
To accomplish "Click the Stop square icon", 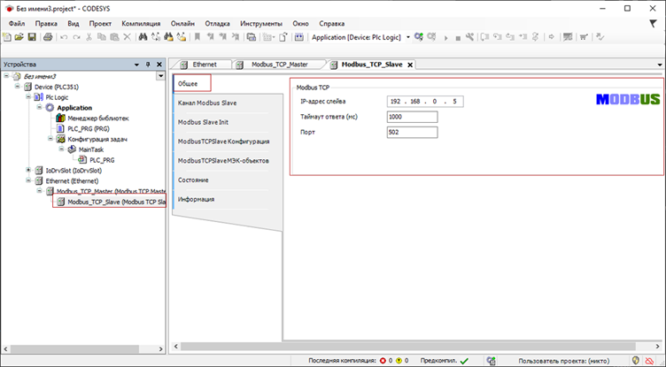I will coord(458,38).
